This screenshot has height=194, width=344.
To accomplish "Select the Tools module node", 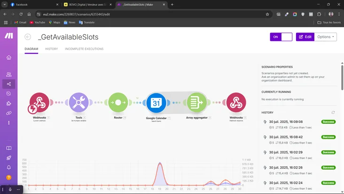I will coord(78,103).
